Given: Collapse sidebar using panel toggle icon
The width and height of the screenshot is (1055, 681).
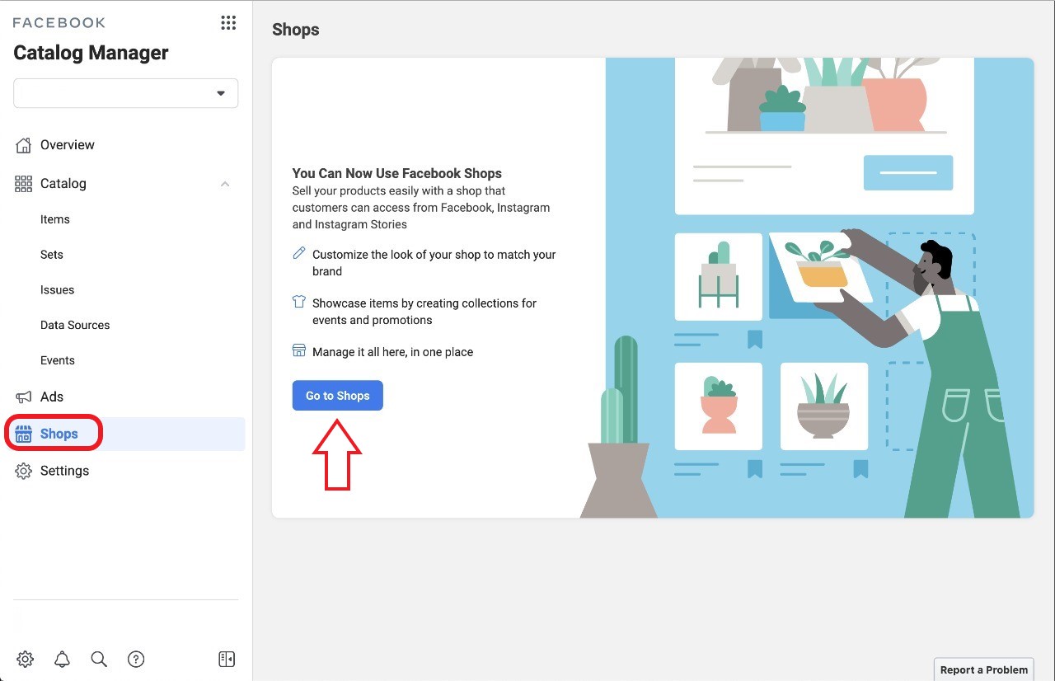Looking at the screenshot, I should pyautogui.click(x=227, y=659).
